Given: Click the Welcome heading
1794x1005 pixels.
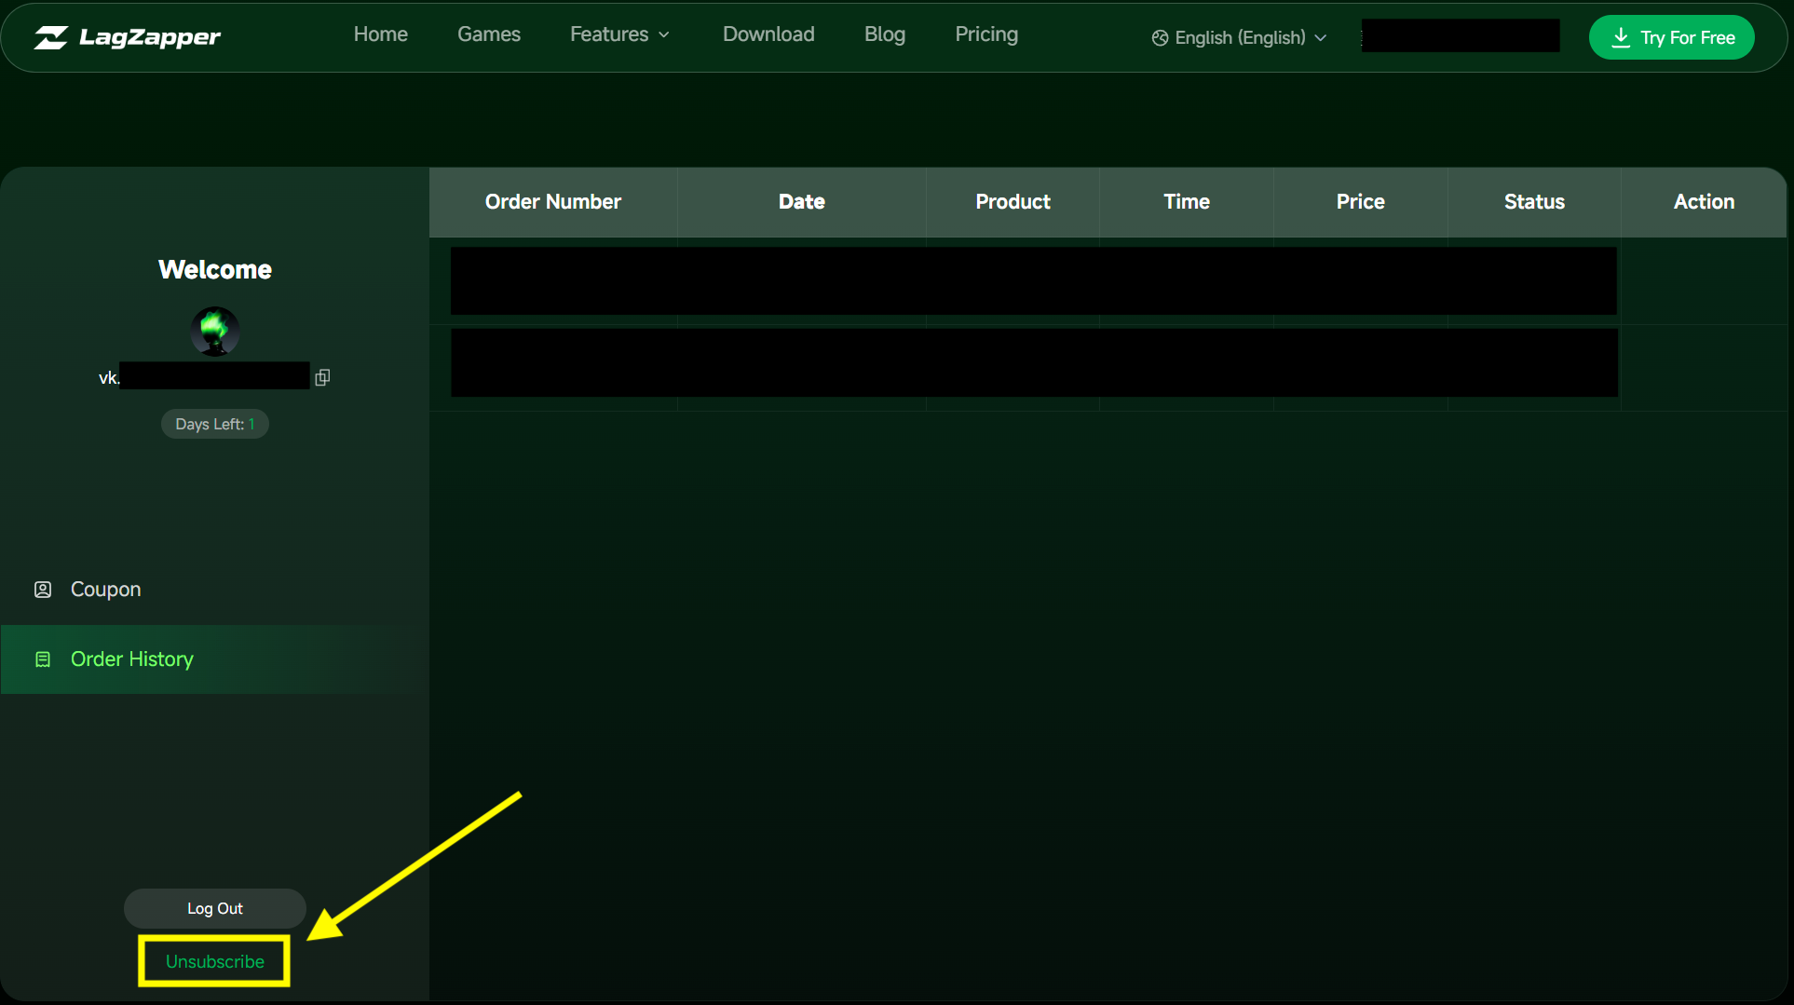Looking at the screenshot, I should pyautogui.click(x=215, y=270).
